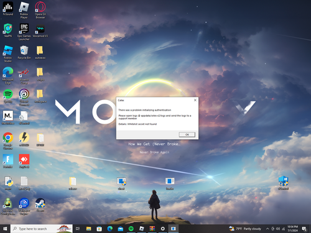Close the Celex dialog with X

coord(195,100)
